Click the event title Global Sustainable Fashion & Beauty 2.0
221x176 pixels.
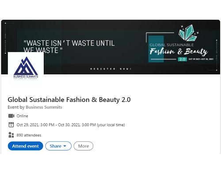coord(69,100)
